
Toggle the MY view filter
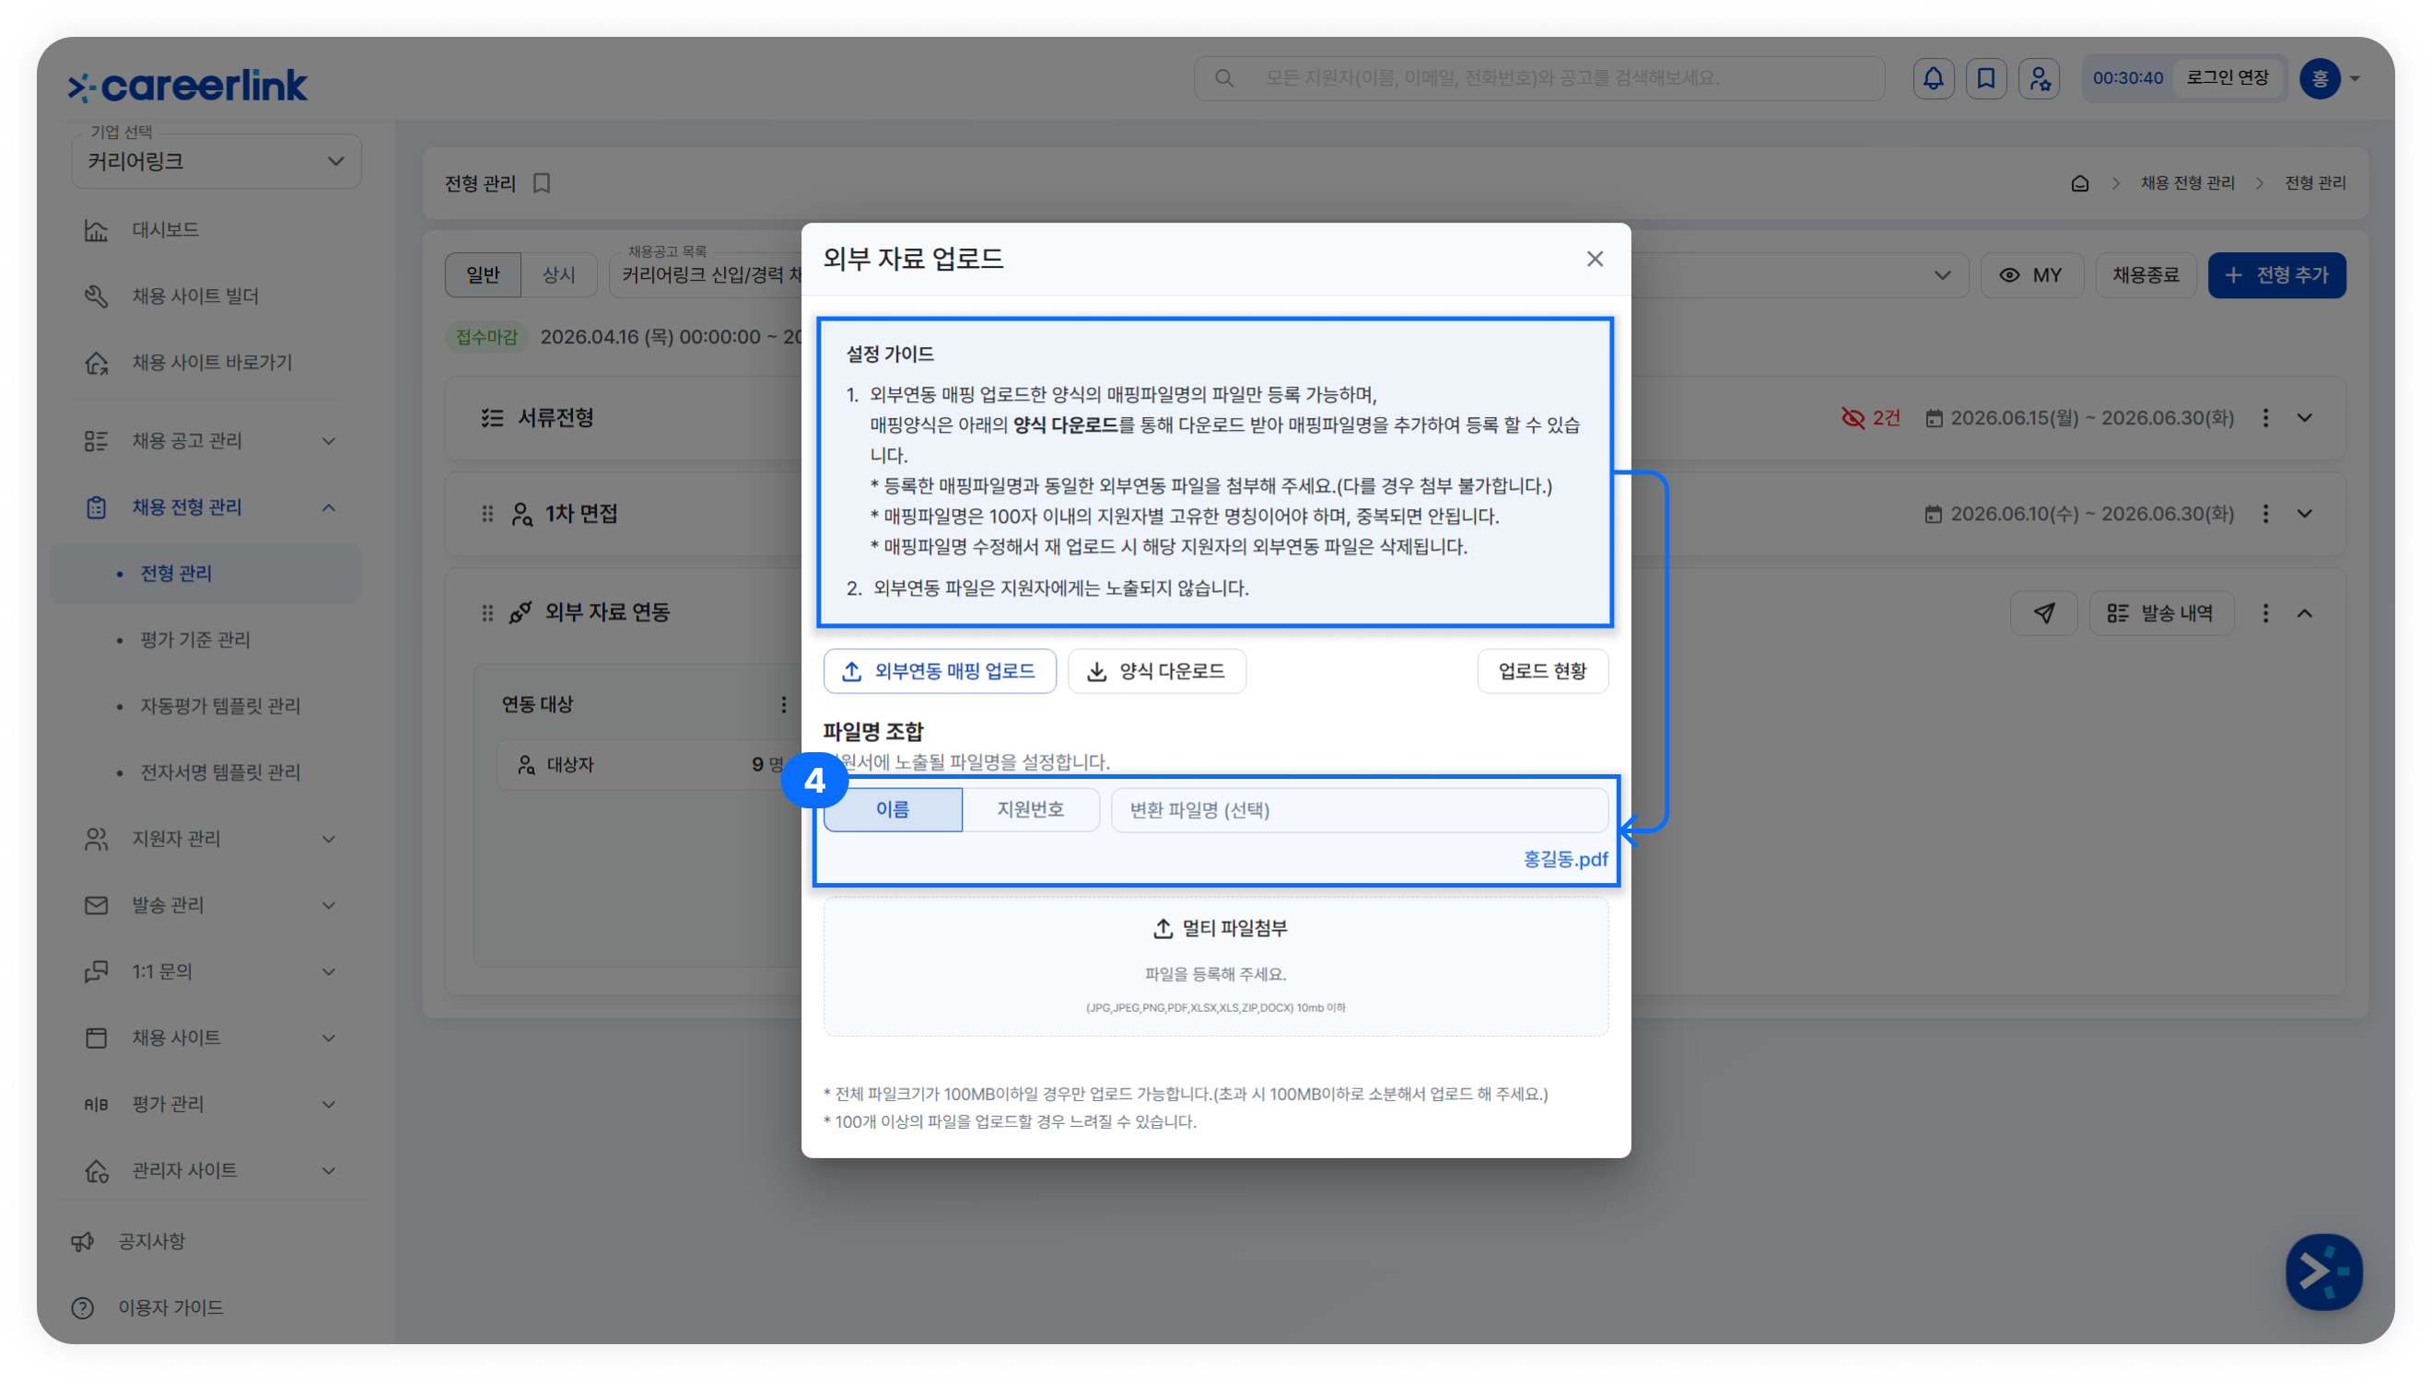pos(2031,276)
